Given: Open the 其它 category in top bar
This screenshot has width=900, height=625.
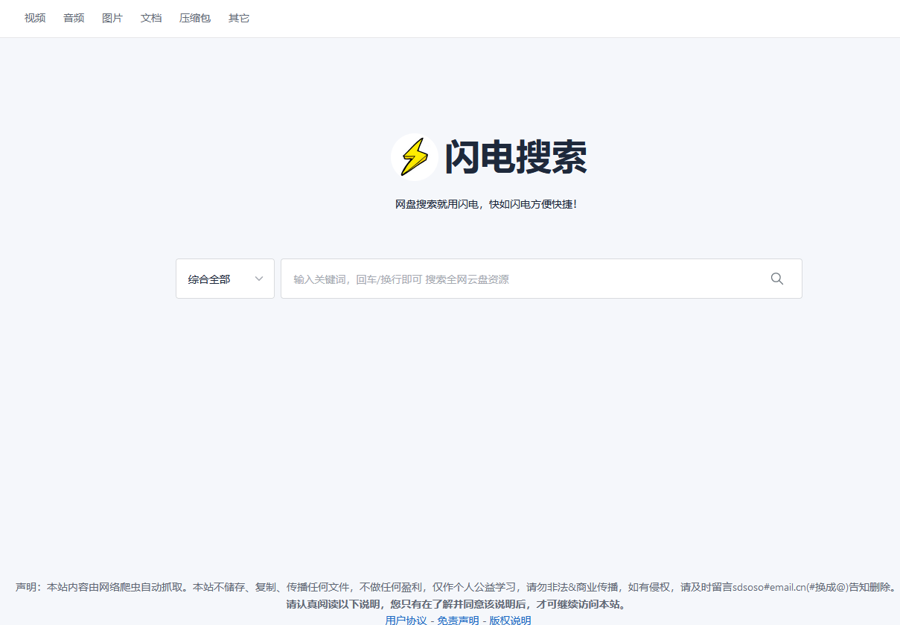Looking at the screenshot, I should [239, 18].
